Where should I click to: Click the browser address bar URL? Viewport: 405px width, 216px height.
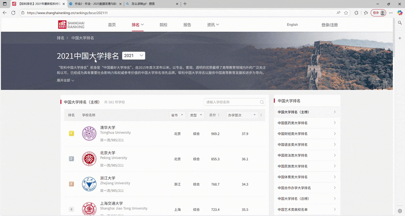click(67, 13)
